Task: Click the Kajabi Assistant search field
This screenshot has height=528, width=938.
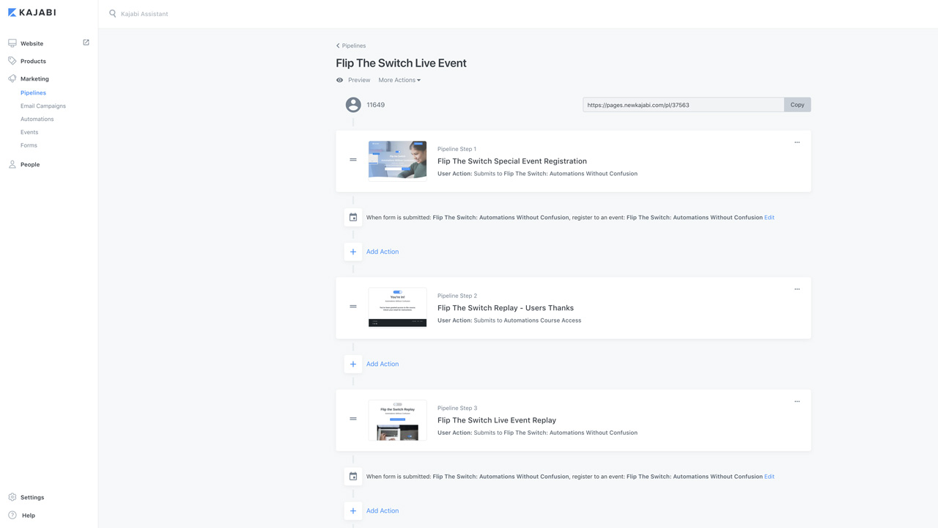Action: coord(144,14)
